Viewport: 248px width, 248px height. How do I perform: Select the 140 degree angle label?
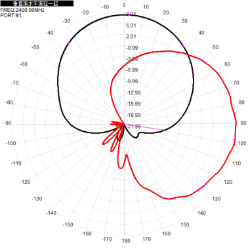(x=201, y=213)
